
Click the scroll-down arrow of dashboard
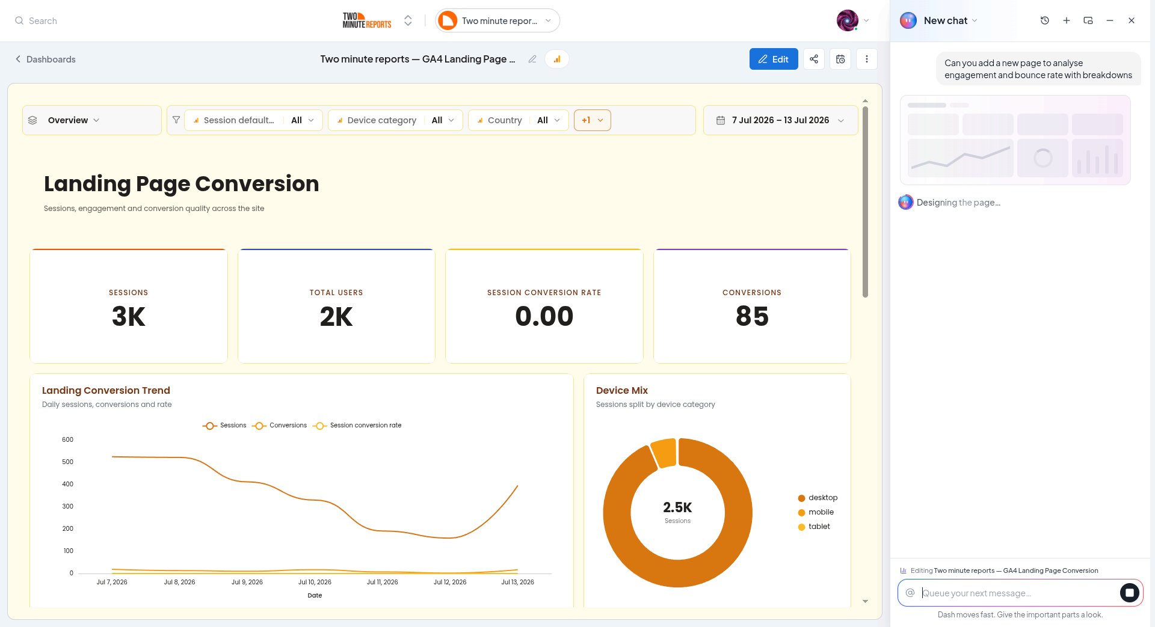tap(865, 601)
